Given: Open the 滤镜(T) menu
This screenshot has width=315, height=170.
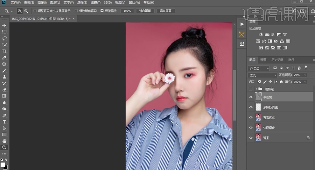Looking at the screenshot, I should pos(95,3).
